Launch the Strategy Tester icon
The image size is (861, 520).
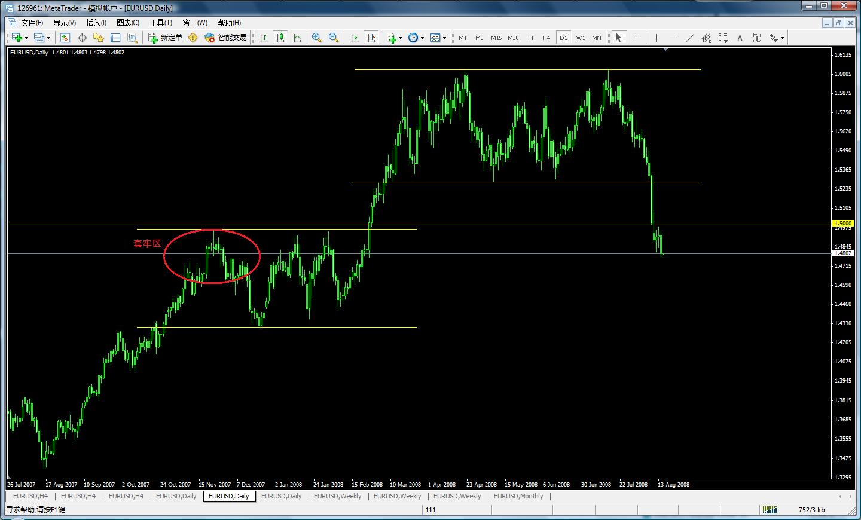(x=132, y=38)
